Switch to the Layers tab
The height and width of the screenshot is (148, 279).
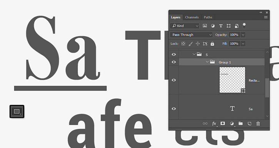tap(175, 17)
